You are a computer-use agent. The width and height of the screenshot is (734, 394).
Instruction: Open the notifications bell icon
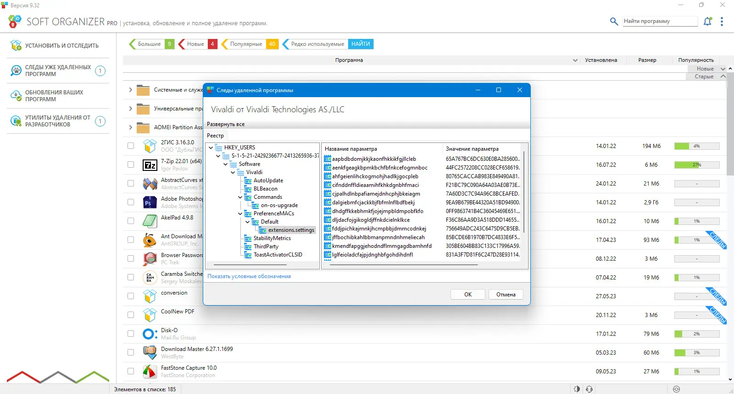[708, 22]
